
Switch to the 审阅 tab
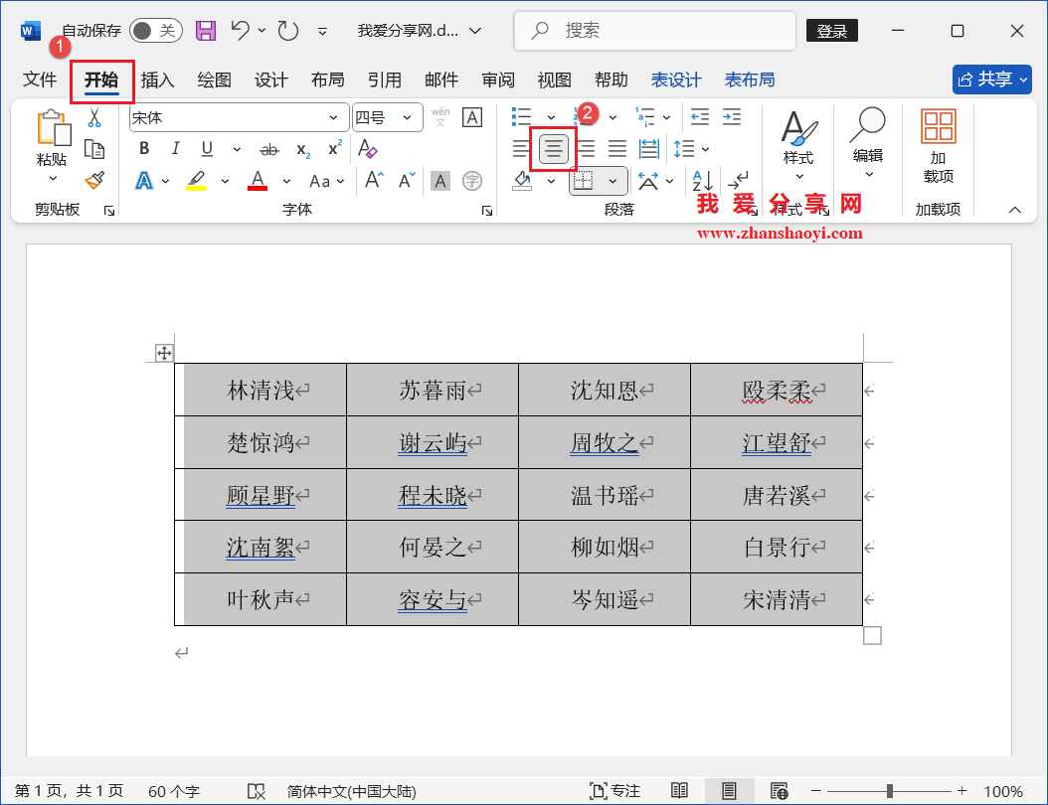[x=498, y=80]
